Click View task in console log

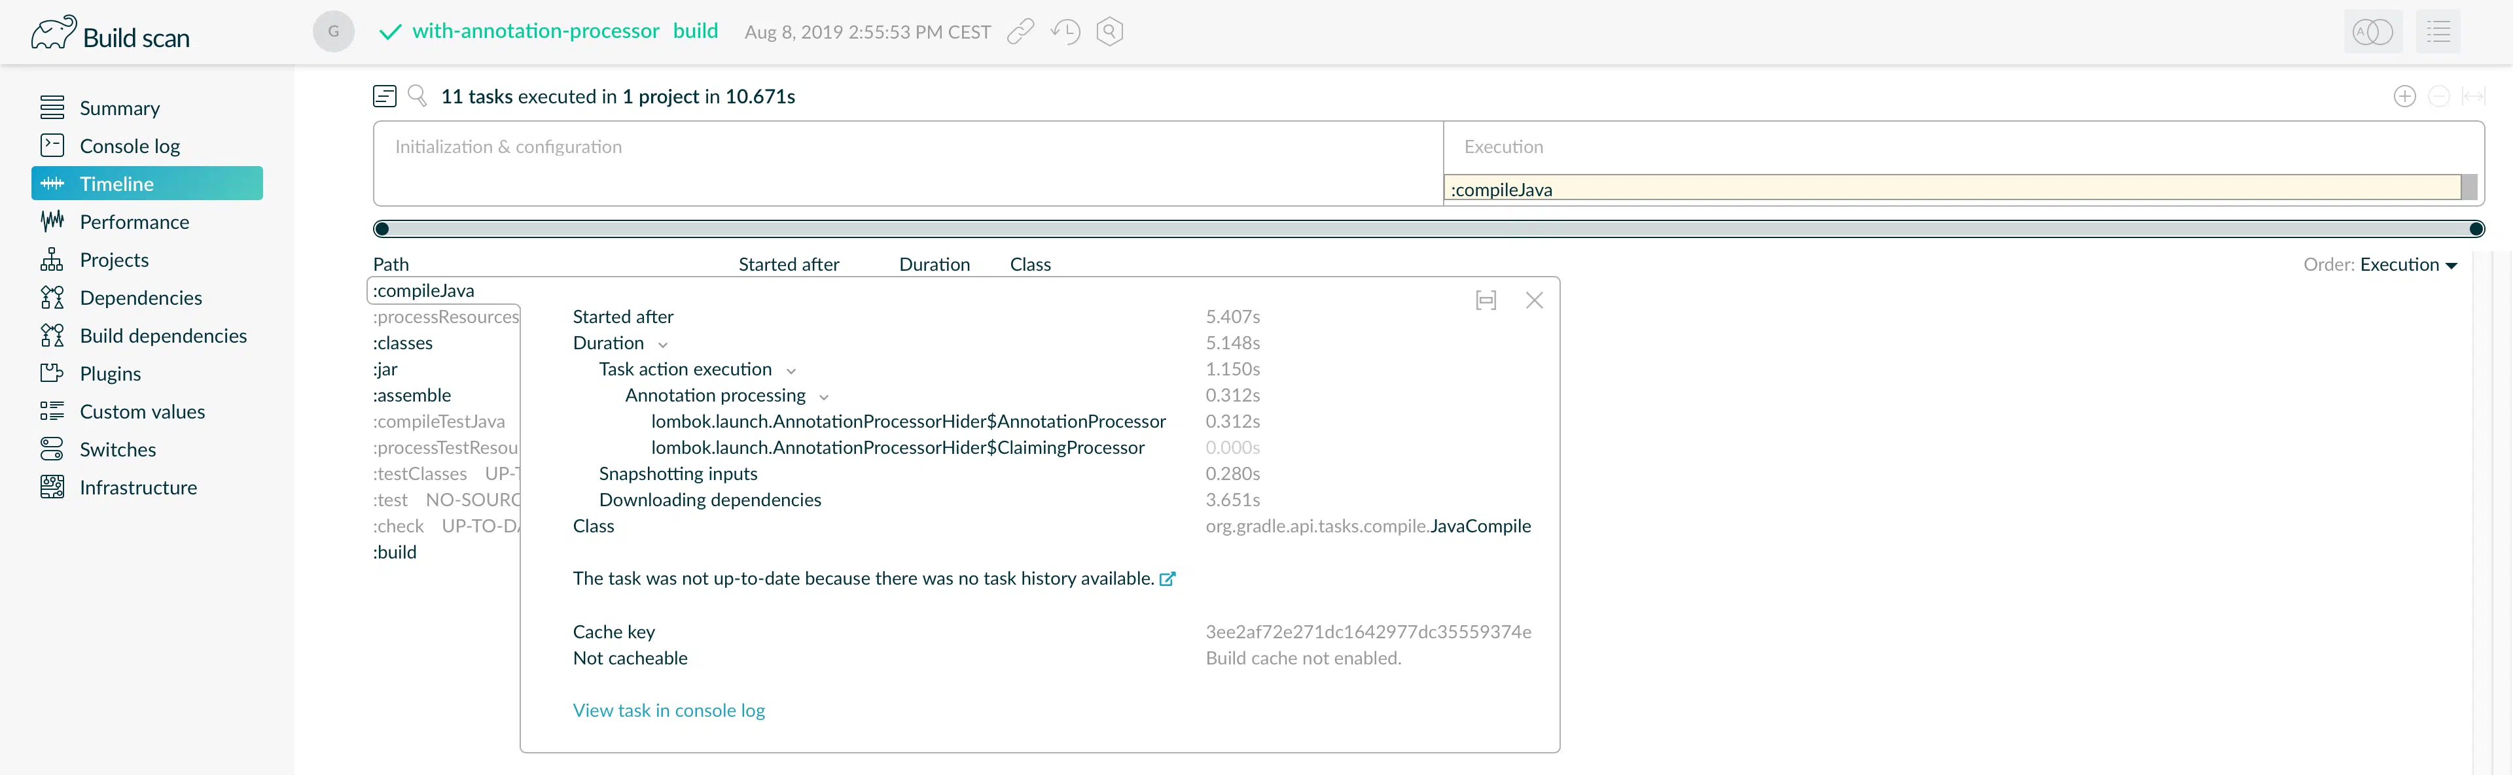[668, 711]
